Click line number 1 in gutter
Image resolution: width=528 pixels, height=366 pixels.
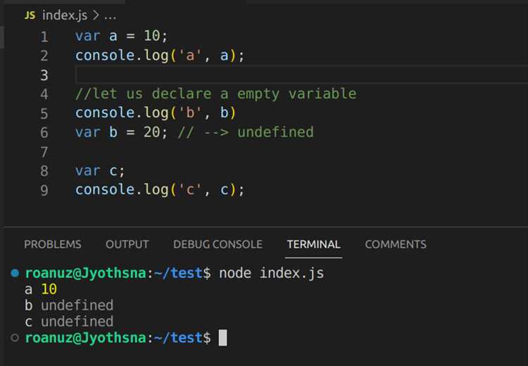point(44,37)
